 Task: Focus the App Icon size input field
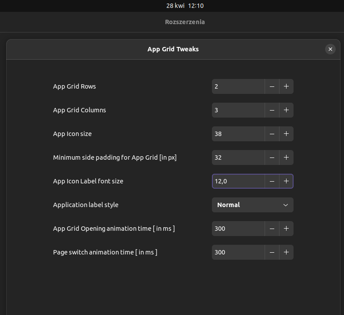click(x=238, y=134)
